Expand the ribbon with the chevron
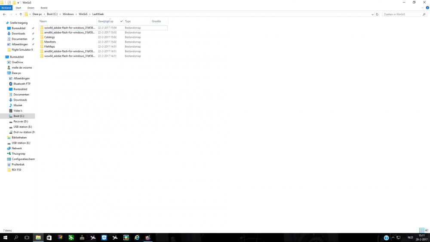Screen dimensions: 430x242 coord(423,8)
